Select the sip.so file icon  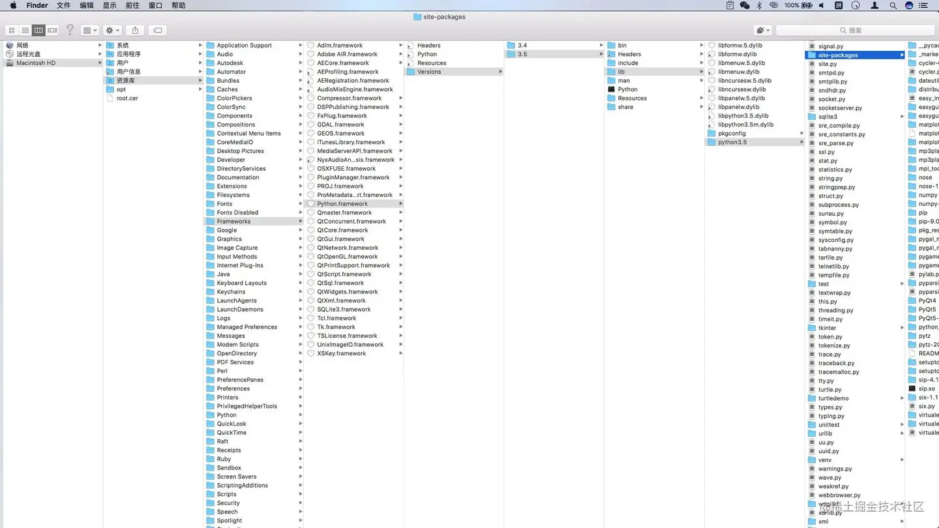click(x=912, y=389)
